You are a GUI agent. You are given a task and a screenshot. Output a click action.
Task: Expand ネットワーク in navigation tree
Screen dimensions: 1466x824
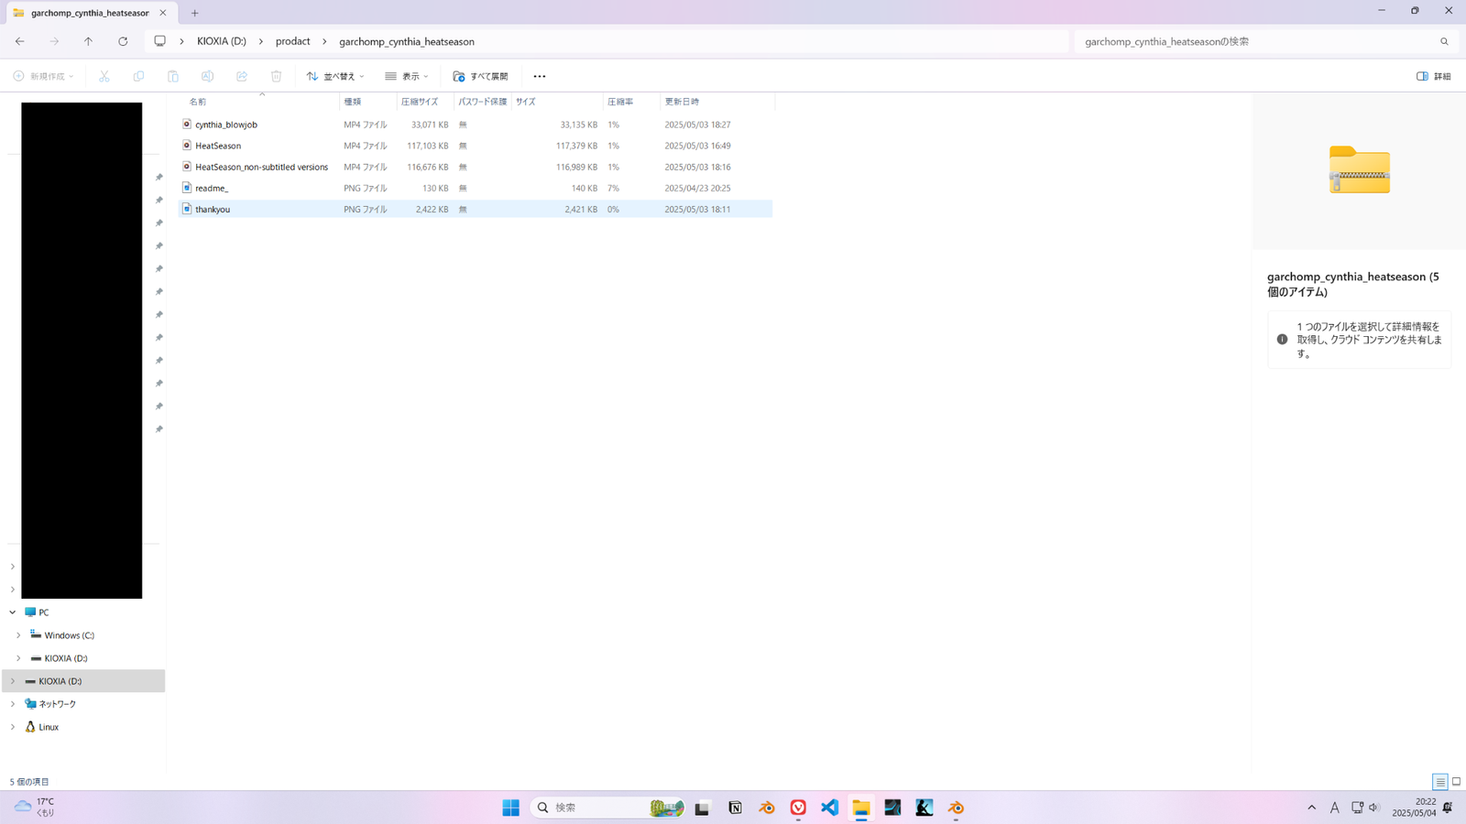[13, 704]
